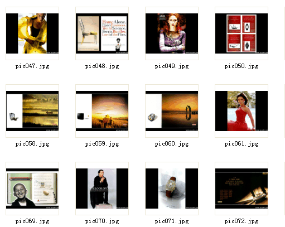
Task: Click the woman in red dress thumbnail
Action: tap(241, 111)
